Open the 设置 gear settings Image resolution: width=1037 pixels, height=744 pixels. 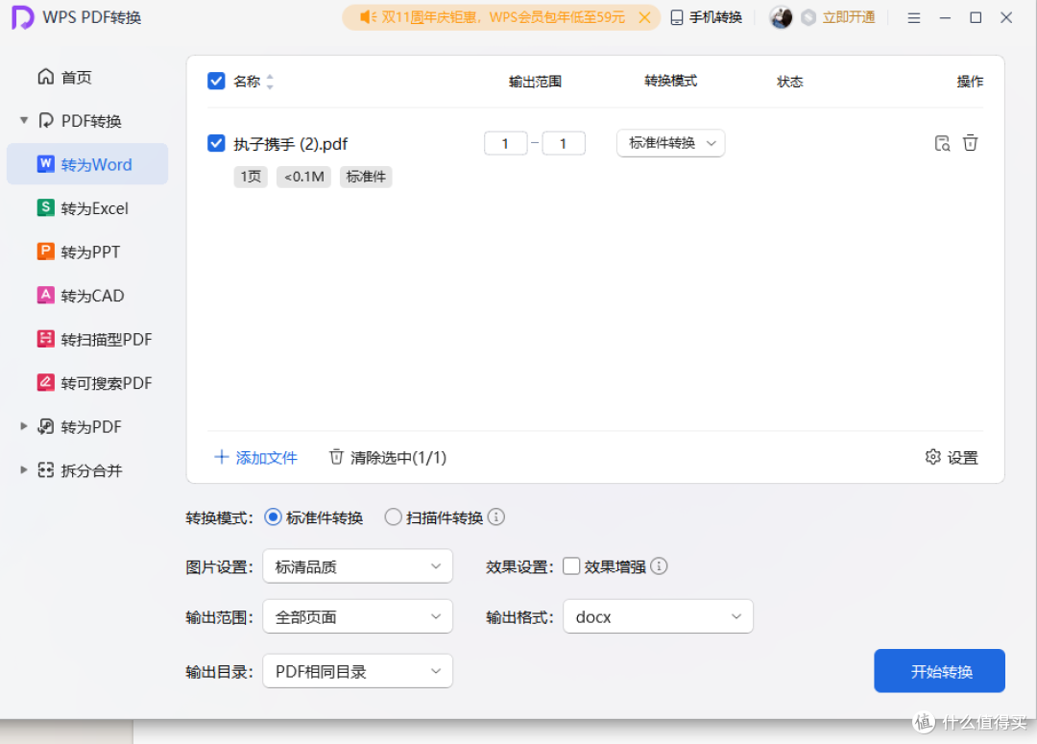tap(951, 458)
